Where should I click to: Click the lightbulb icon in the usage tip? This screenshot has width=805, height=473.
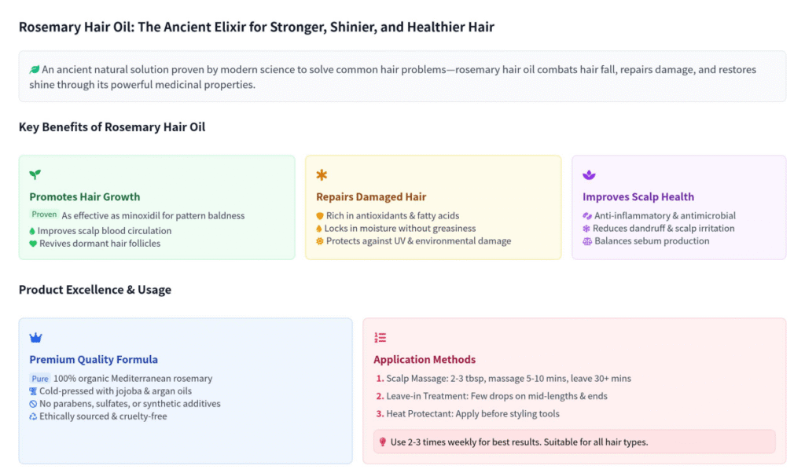click(x=383, y=442)
